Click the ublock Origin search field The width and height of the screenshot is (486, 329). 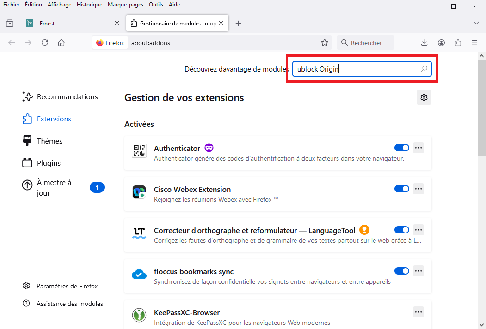click(x=356, y=69)
